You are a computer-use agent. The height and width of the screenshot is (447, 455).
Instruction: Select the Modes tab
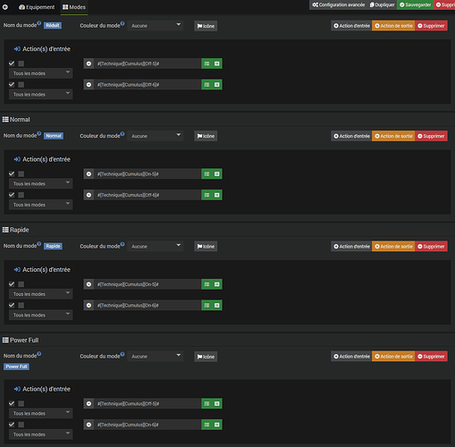(x=74, y=7)
